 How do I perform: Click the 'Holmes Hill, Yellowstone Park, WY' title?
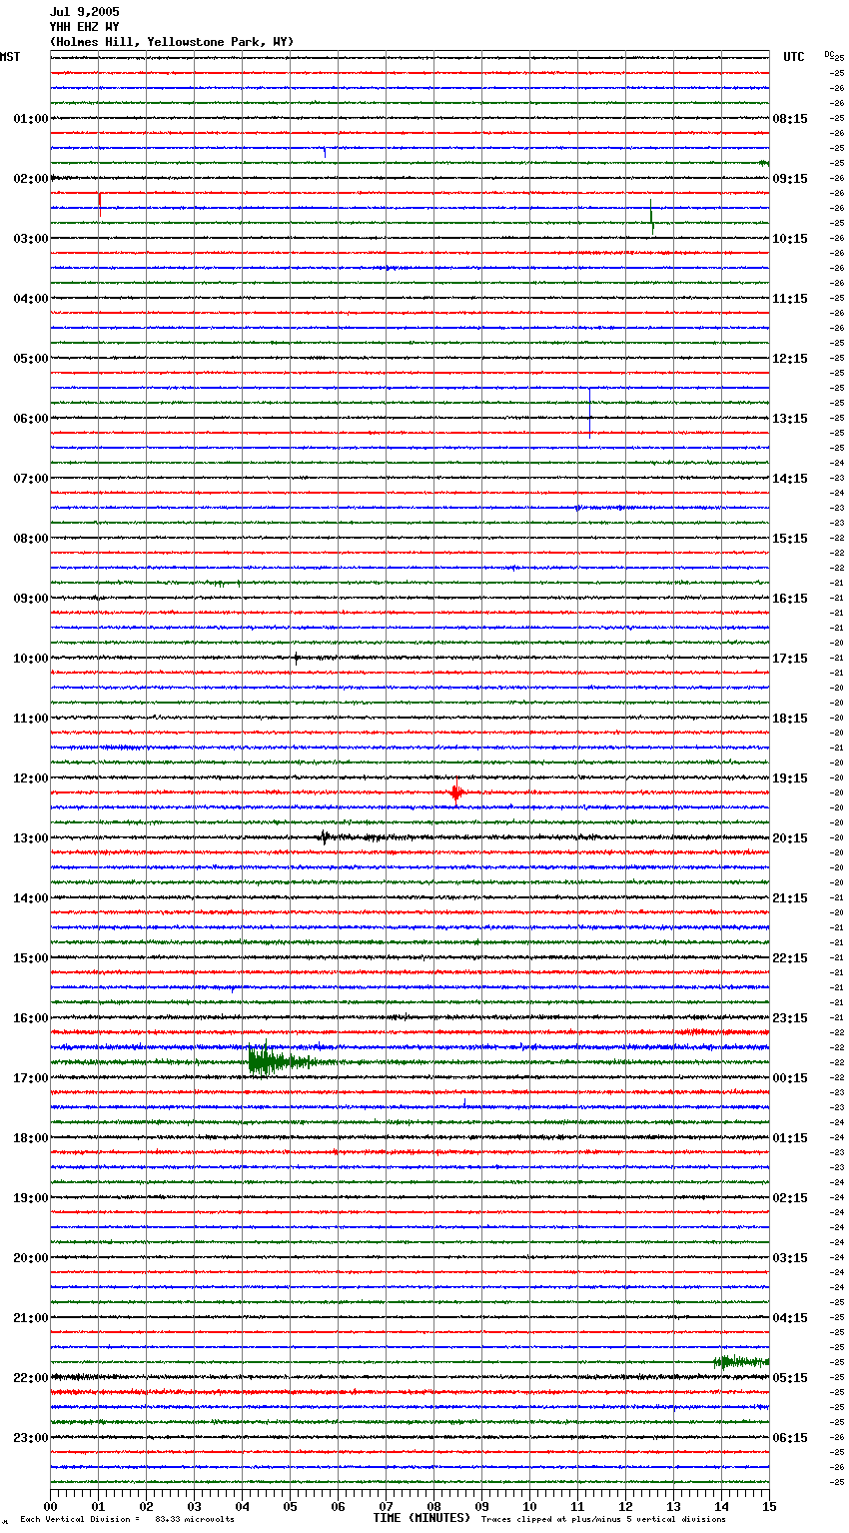(x=172, y=42)
